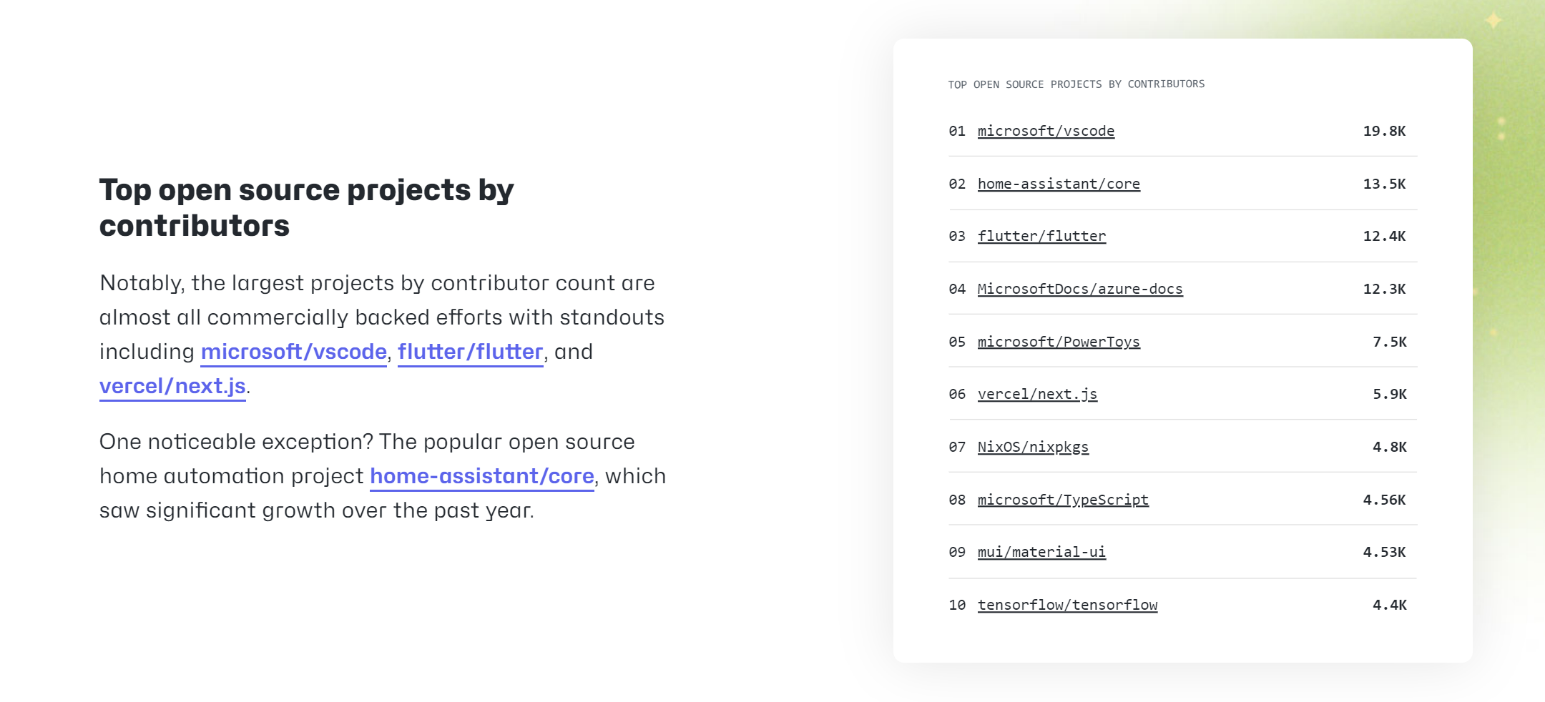Open microsoft/vscode in the ranked list

(x=1046, y=131)
